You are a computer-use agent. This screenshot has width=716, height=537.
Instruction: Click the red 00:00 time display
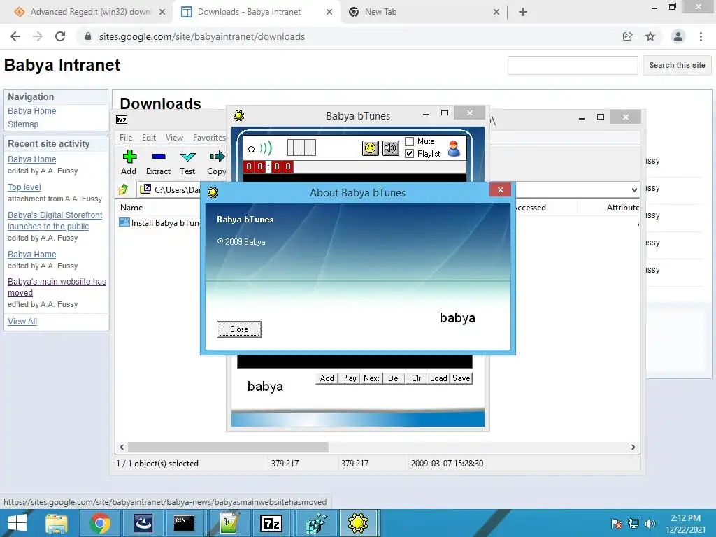(x=268, y=166)
